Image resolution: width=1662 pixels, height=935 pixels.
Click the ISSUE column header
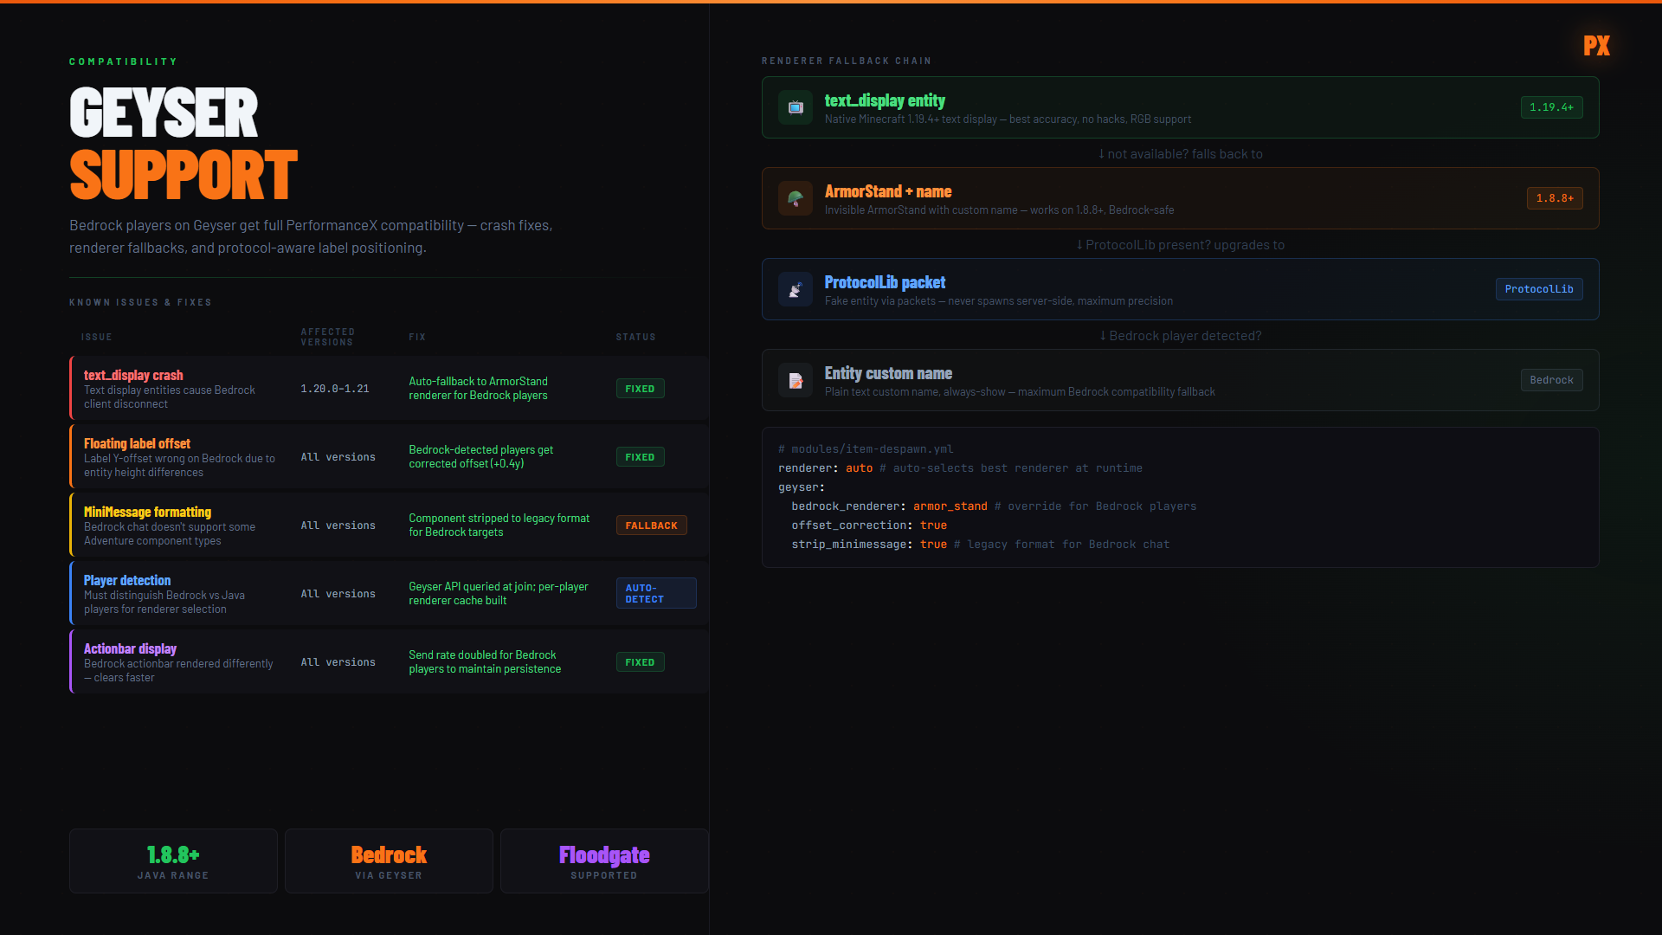(97, 338)
